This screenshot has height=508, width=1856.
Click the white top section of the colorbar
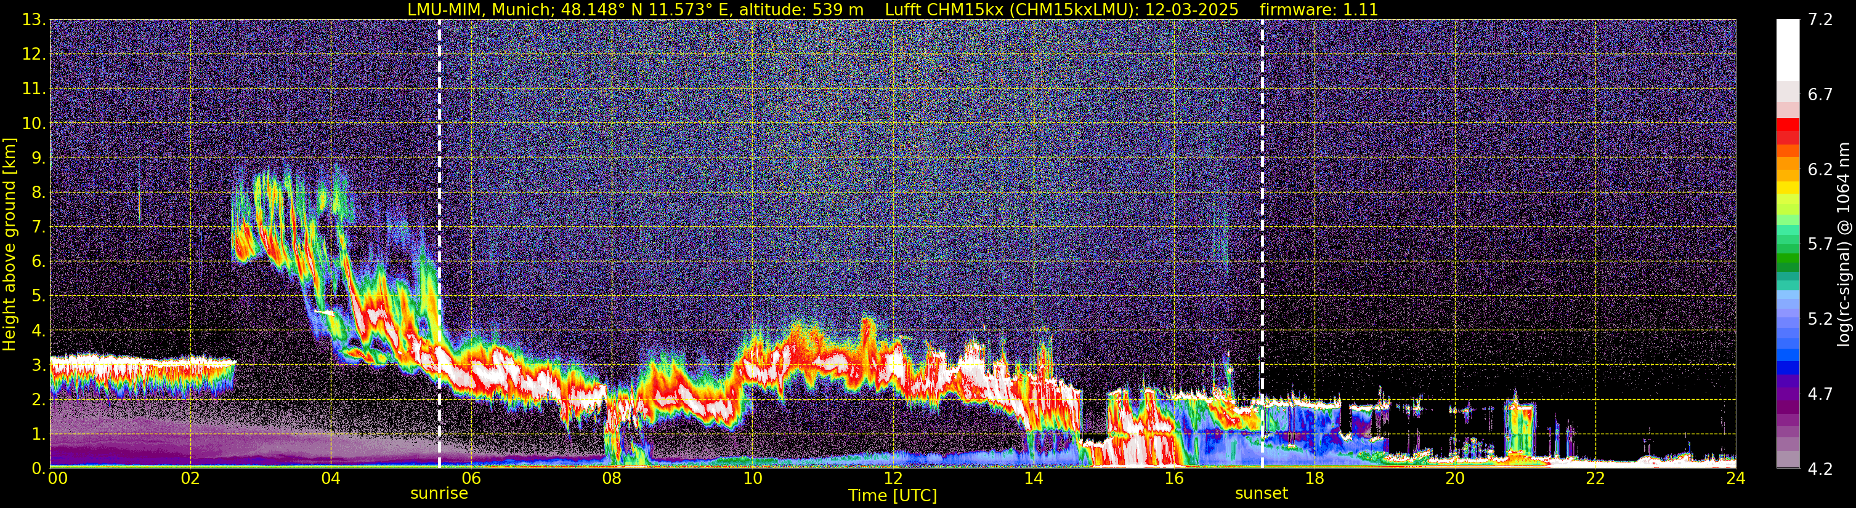[1788, 50]
